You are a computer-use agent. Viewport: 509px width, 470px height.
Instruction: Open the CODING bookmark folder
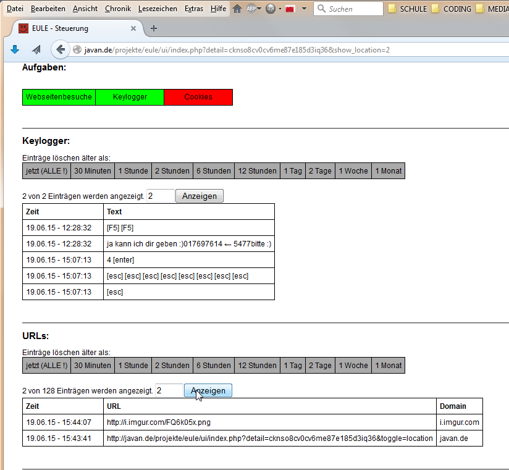click(x=451, y=9)
